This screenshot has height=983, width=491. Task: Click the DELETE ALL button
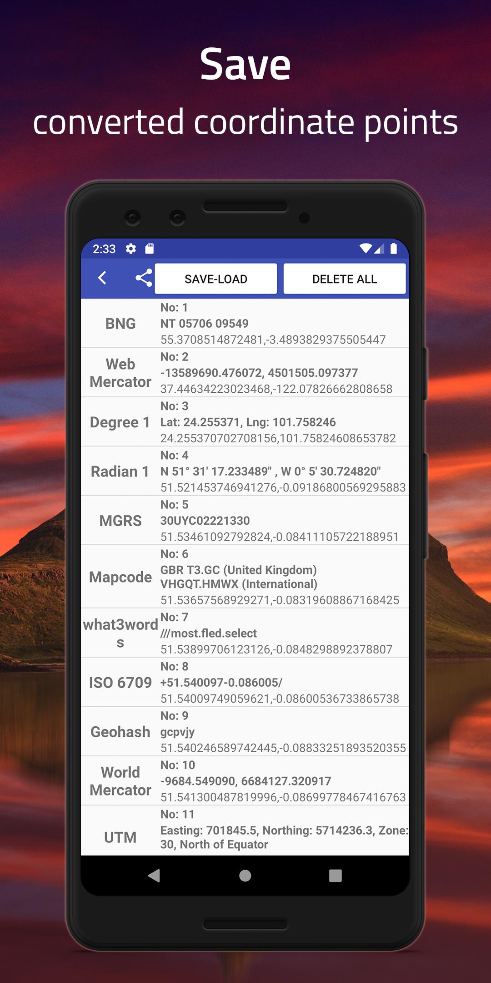pyautogui.click(x=345, y=279)
